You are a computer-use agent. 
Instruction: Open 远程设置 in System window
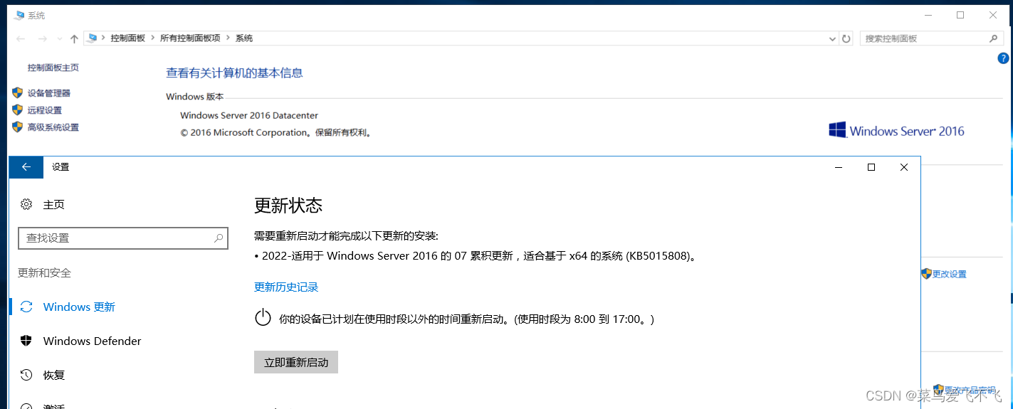[x=45, y=110]
